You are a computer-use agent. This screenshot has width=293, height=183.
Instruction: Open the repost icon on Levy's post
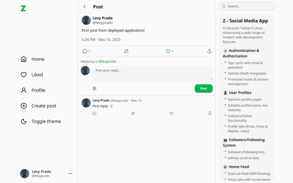126,51
